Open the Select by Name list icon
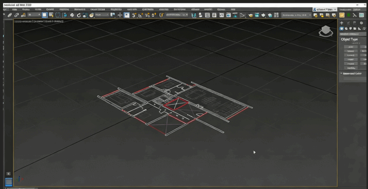Viewport: 368px width, 189px height. click(x=51, y=15)
